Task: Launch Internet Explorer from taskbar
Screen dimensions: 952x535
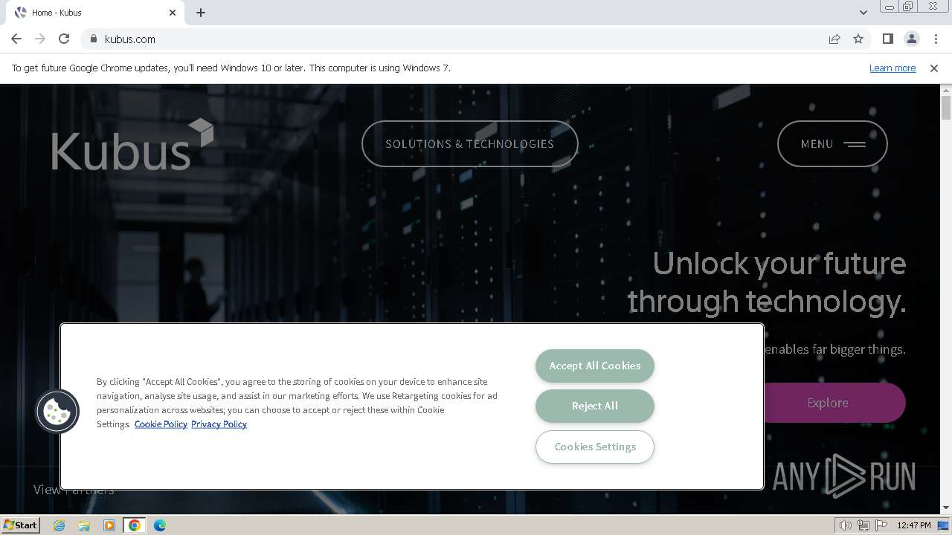Action: point(59,525)
